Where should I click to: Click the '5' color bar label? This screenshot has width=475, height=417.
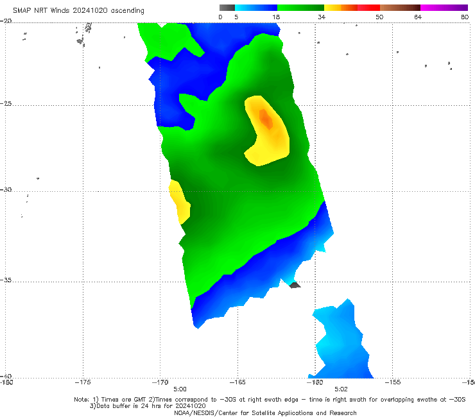pyautogui.click(x=236, y=17)
